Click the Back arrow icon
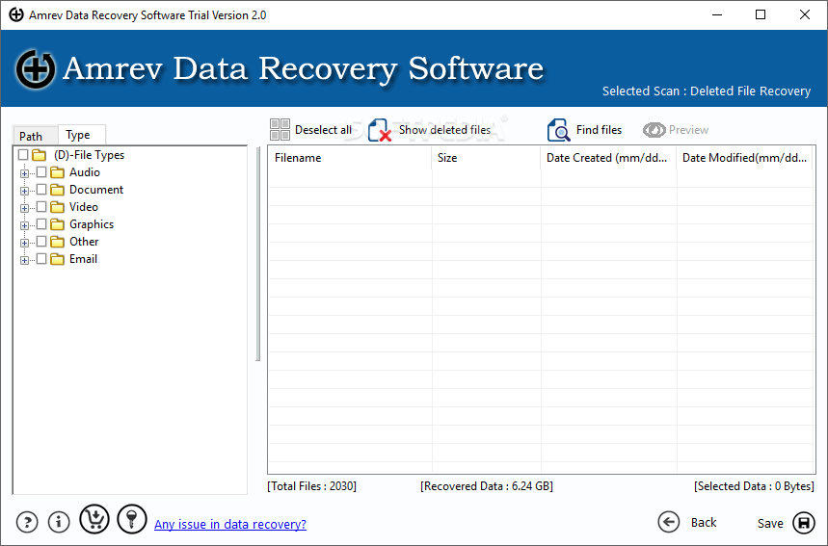Image resolution: width=828 pixels, height=546 pixels. click(669, 522)
